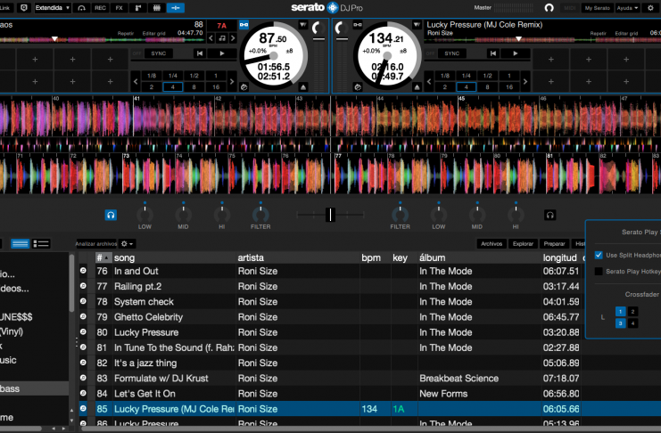This screenshot has height=433, width=661.
Task: Click the crossfader handle
Action: [331, 215]
